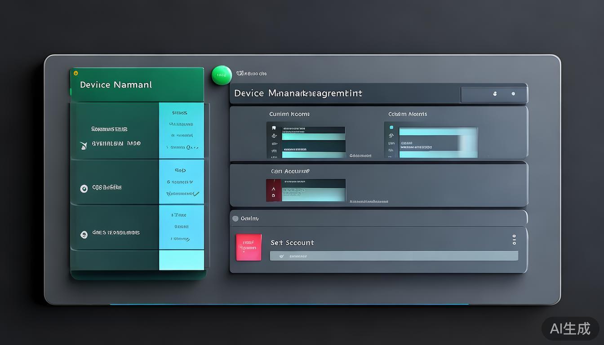Viewport: 604px width, 345px height.
Task: Toggle the left dot in the header switch box
Action: 495,94
